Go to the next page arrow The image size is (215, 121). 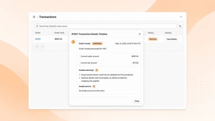[x=42, y=47]
